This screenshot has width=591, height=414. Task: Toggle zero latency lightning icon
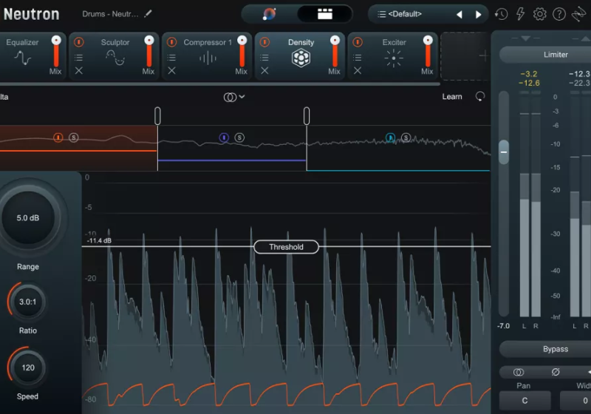click(520, 14)
